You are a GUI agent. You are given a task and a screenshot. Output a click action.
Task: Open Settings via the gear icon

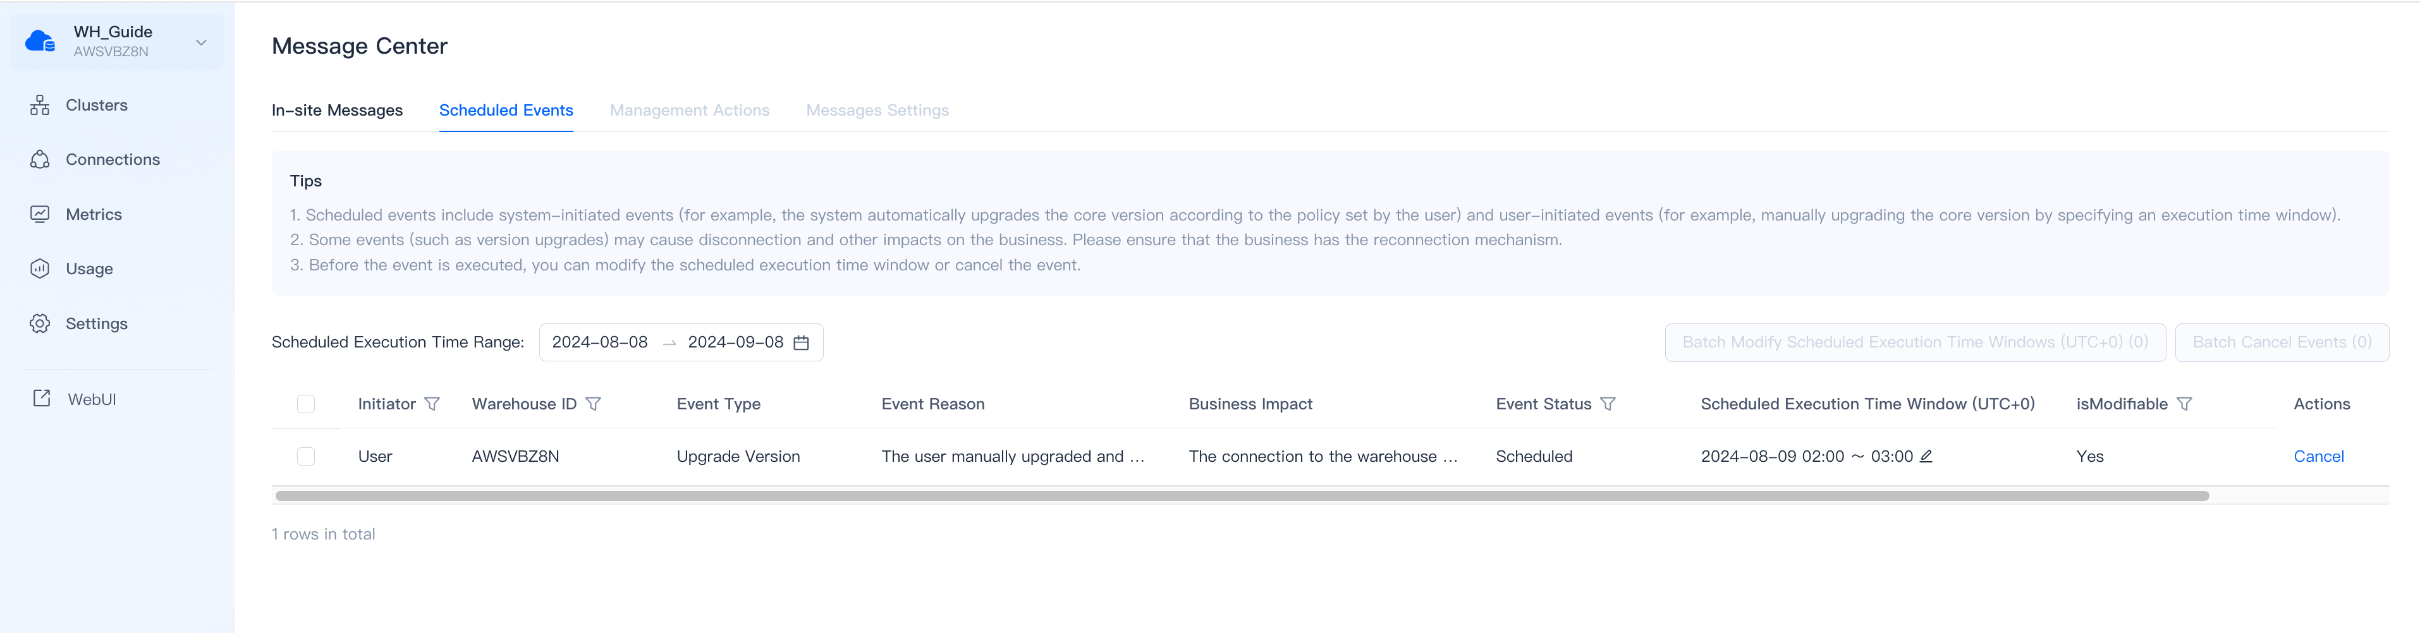39,323
